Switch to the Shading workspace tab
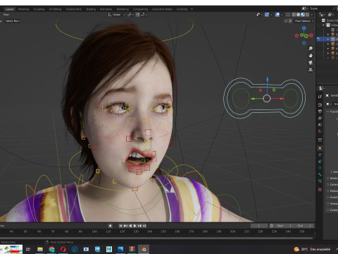 coord(91,9)
